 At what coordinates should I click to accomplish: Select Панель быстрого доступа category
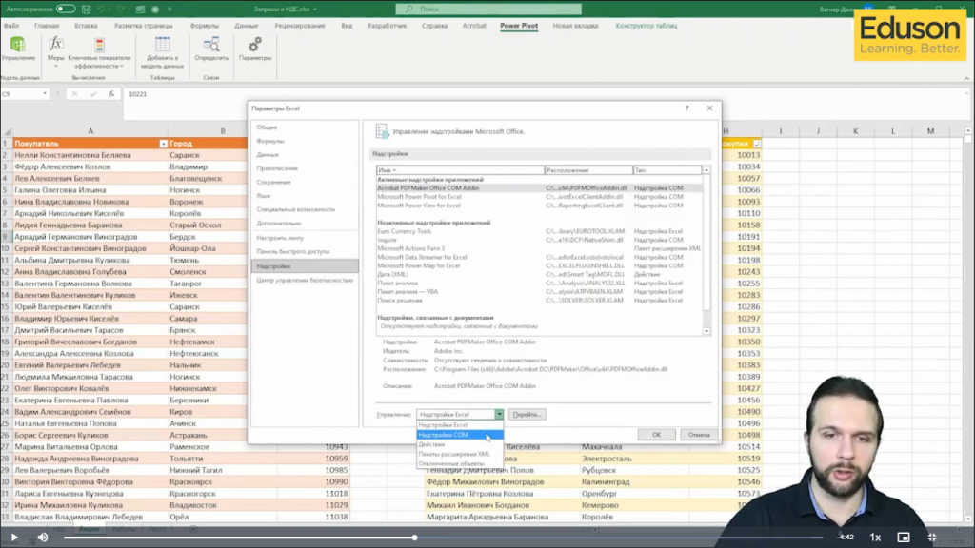click(x=305, y=251)
